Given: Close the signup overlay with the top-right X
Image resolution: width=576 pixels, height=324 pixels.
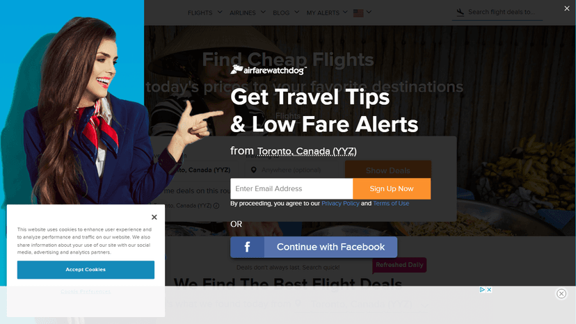Looking at the screenshot, I should pyautogui.click(x=567, y=8).
